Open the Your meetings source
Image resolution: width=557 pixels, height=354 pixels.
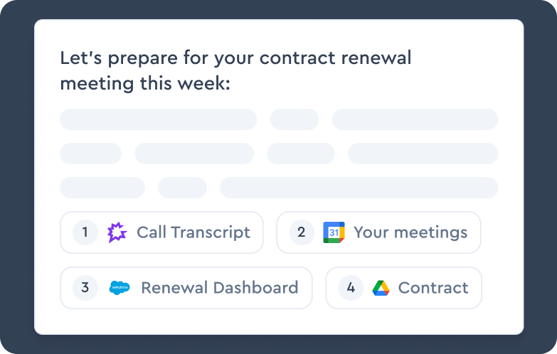410,232
